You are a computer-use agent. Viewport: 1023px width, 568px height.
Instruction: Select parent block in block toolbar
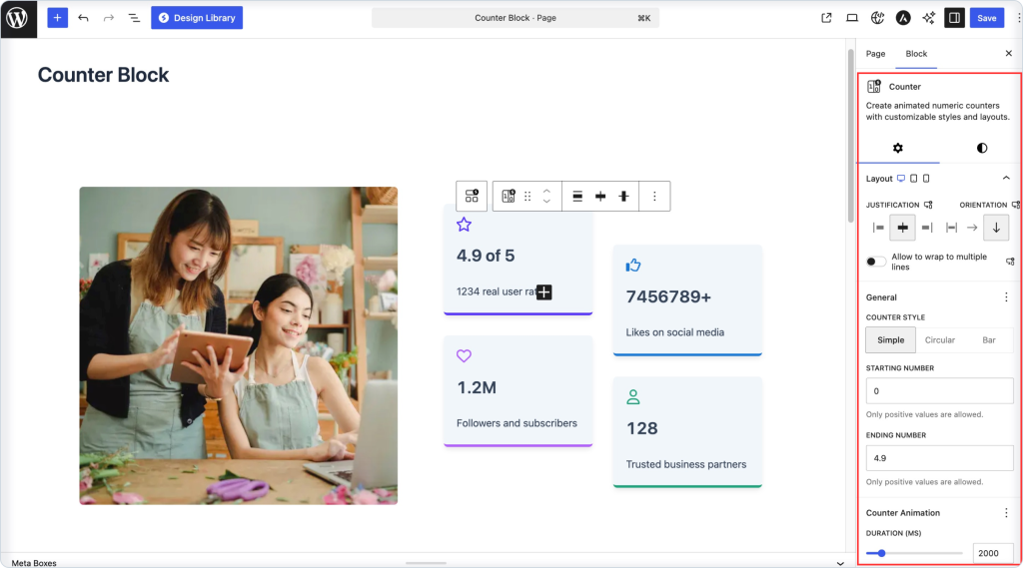tap(472, 197)
